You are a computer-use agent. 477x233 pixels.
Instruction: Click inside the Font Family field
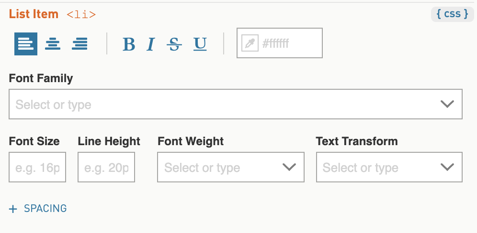tap(236, 104)
